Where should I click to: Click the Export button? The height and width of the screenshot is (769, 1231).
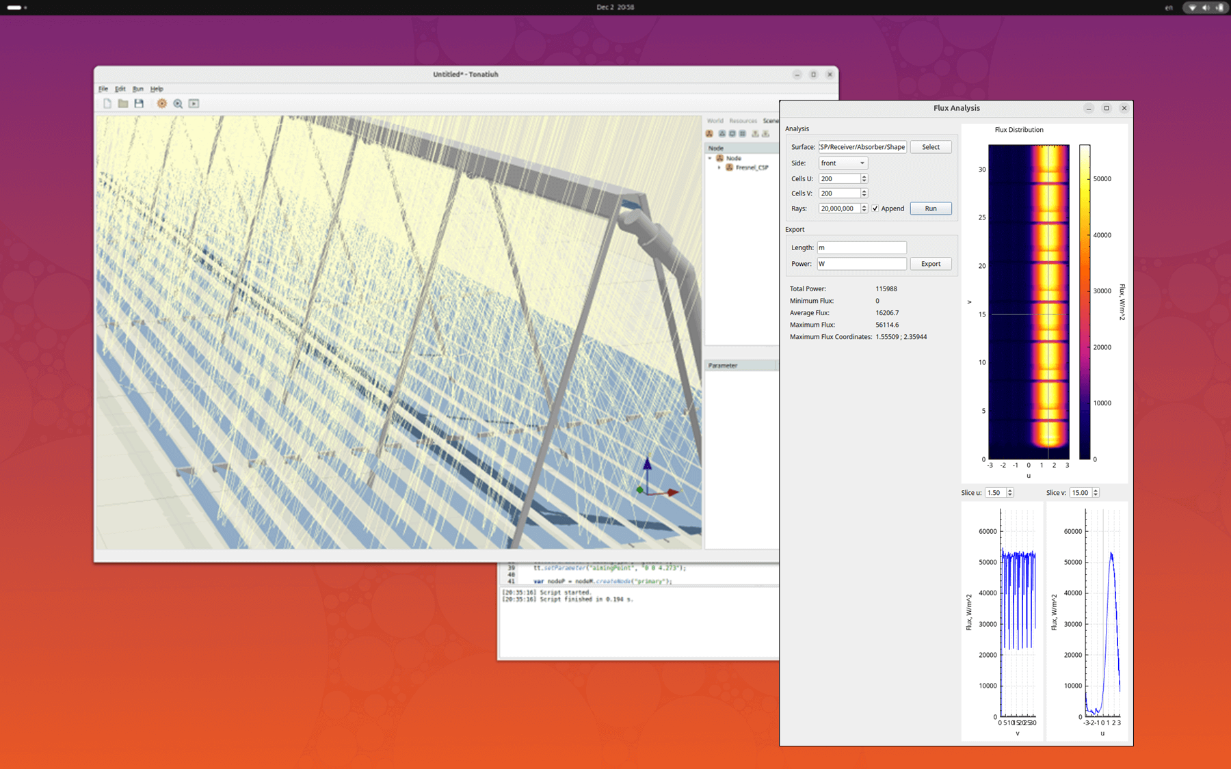coord(931,264)
